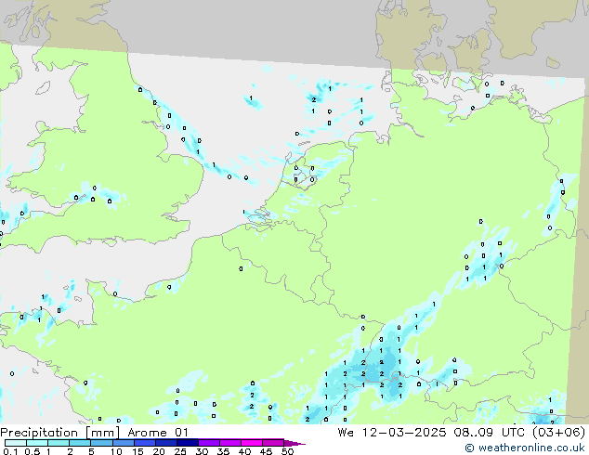
Task: Select the 2–5 mm legend color box
Action: point(80,443)
